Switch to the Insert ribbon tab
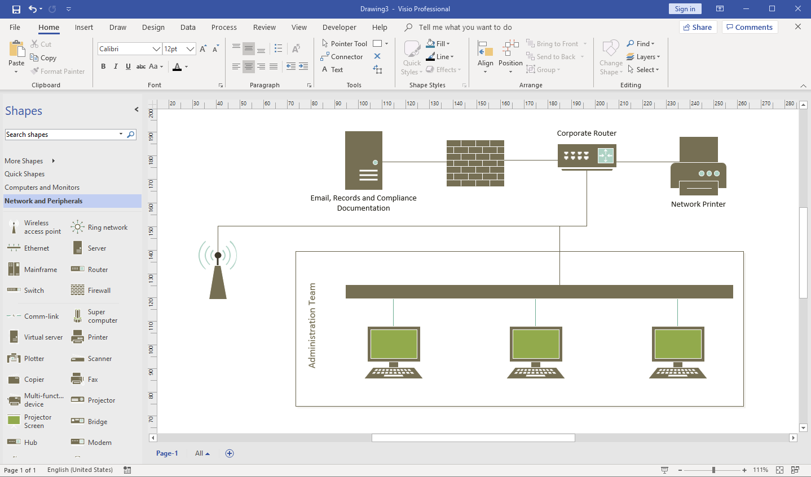 click(83, 27)
